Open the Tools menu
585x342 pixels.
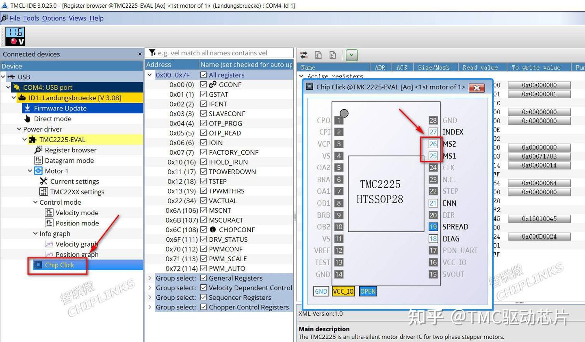coord(31,18)
